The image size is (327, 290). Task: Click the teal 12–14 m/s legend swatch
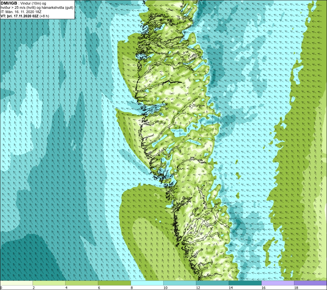click(212, 283)
